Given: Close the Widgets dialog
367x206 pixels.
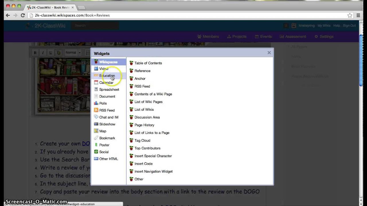Looking at the screenshot, I should pos(269,53).
